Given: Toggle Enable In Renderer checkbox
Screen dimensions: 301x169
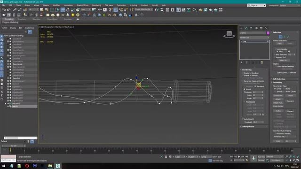Looking at the screenshot, I should (x=243, y=73).
